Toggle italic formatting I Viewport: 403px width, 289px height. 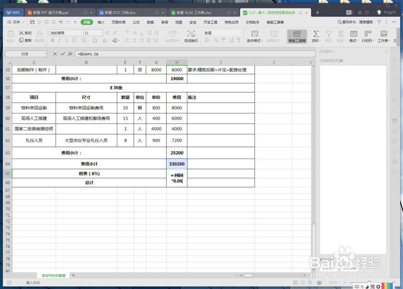59,40
